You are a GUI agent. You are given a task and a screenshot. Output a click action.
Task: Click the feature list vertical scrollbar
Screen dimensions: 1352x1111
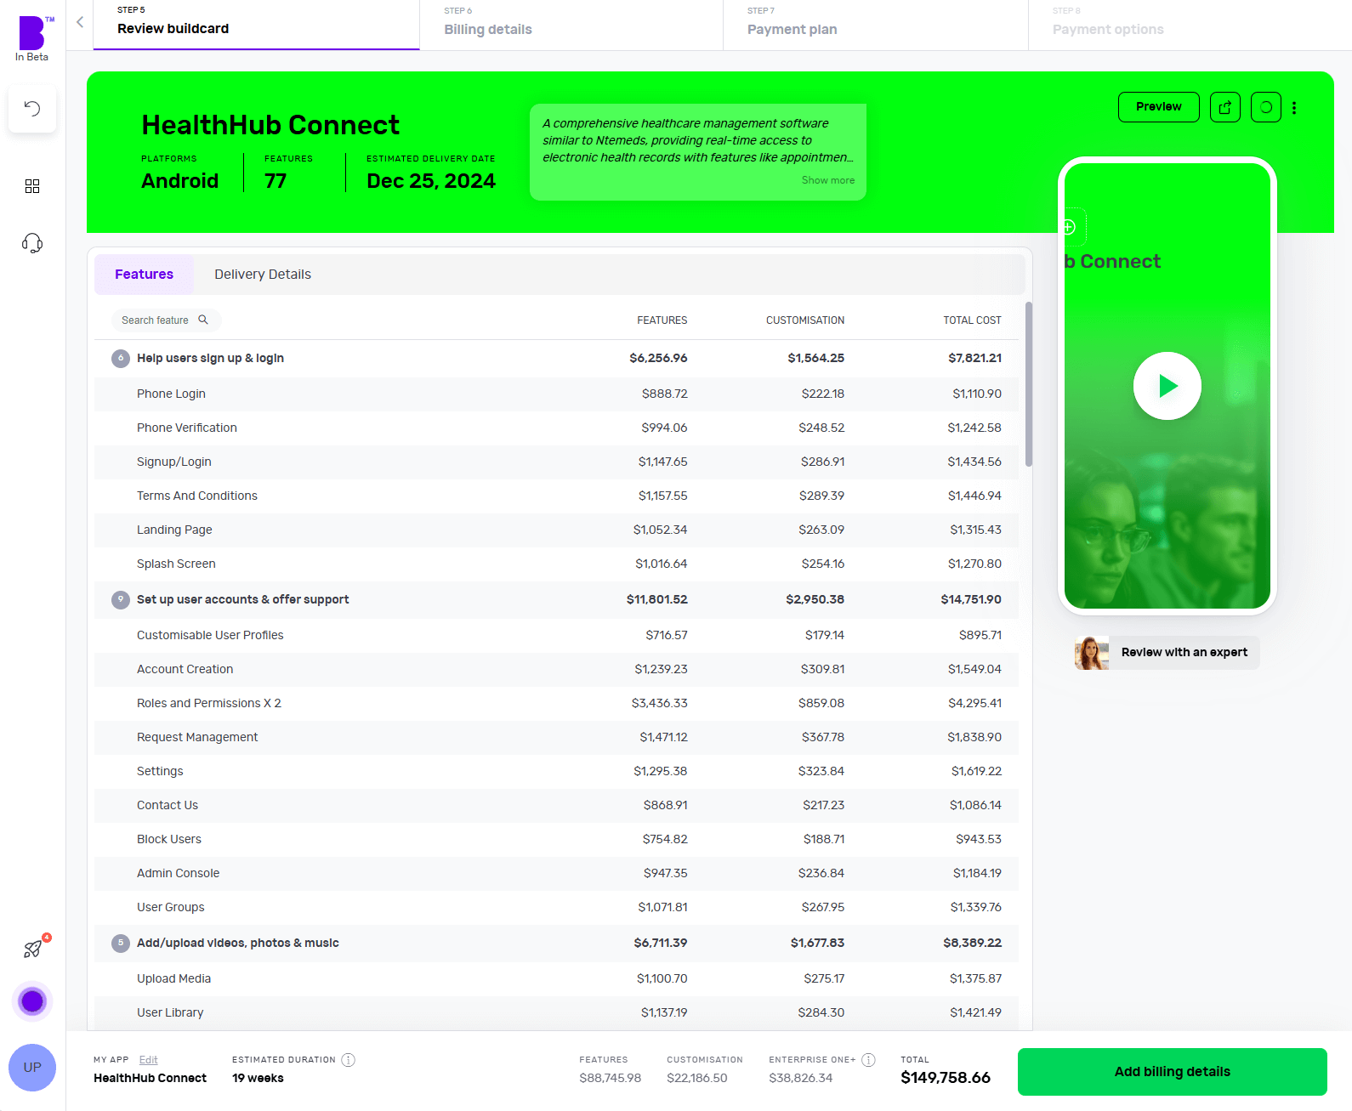tap(1029, 384)
